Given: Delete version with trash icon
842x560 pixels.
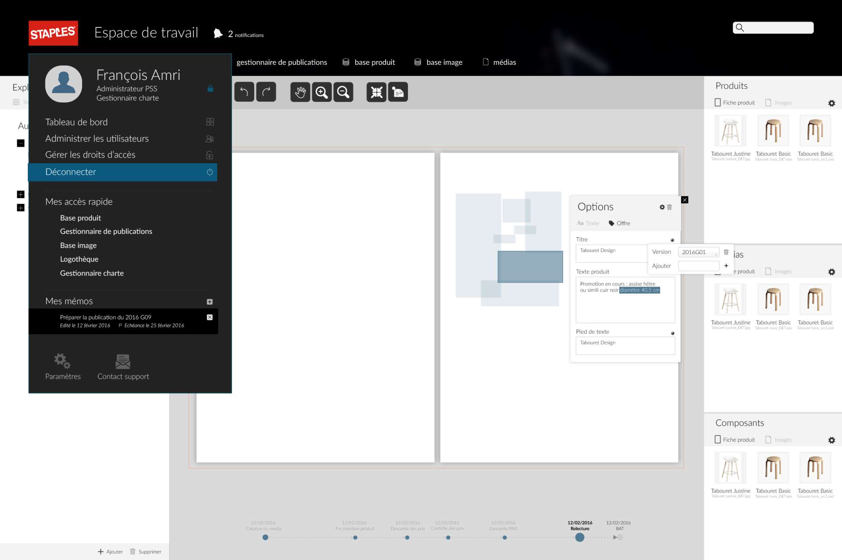Looking at the screenshot, I should (726, 252).
